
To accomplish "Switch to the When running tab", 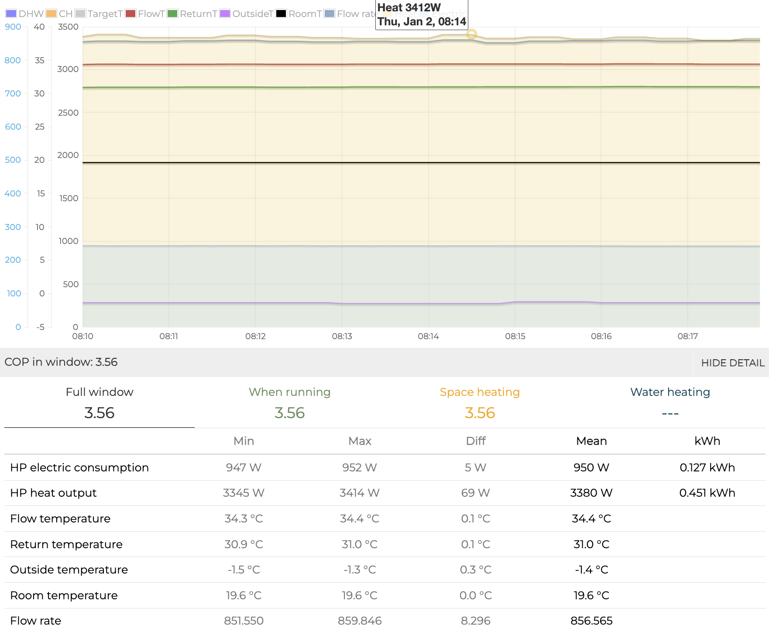I will pyautogui.click(x=289, y=403).
